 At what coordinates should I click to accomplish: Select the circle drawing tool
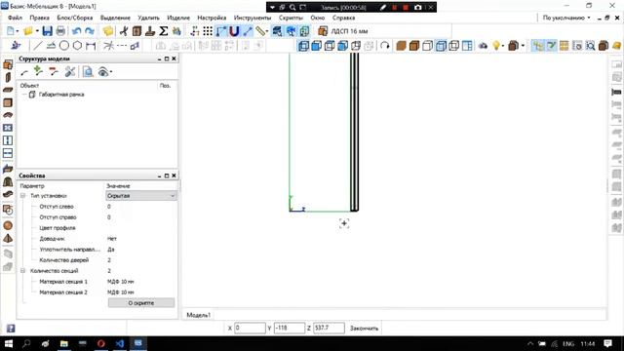(x=64, y=46)
